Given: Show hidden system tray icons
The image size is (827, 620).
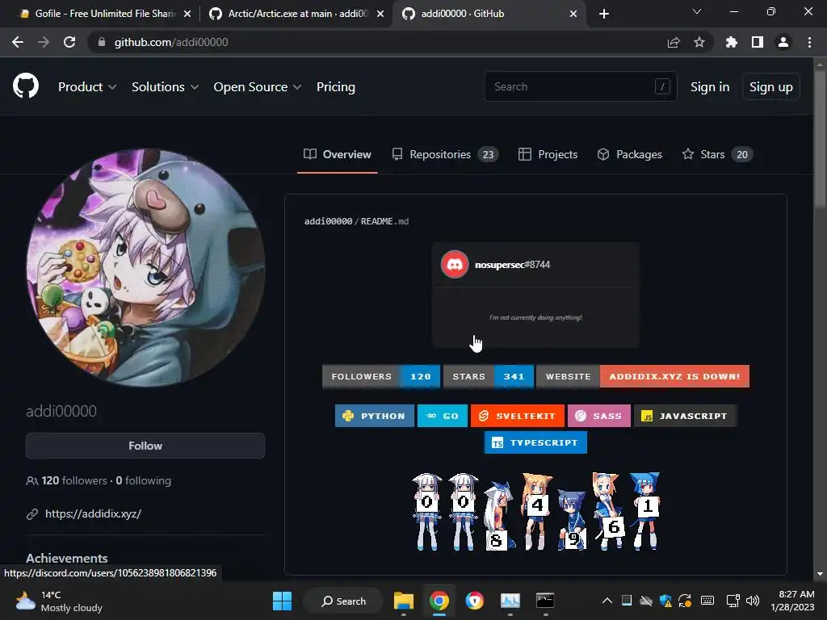Looking at the screenshot, I should coord(607,601).
